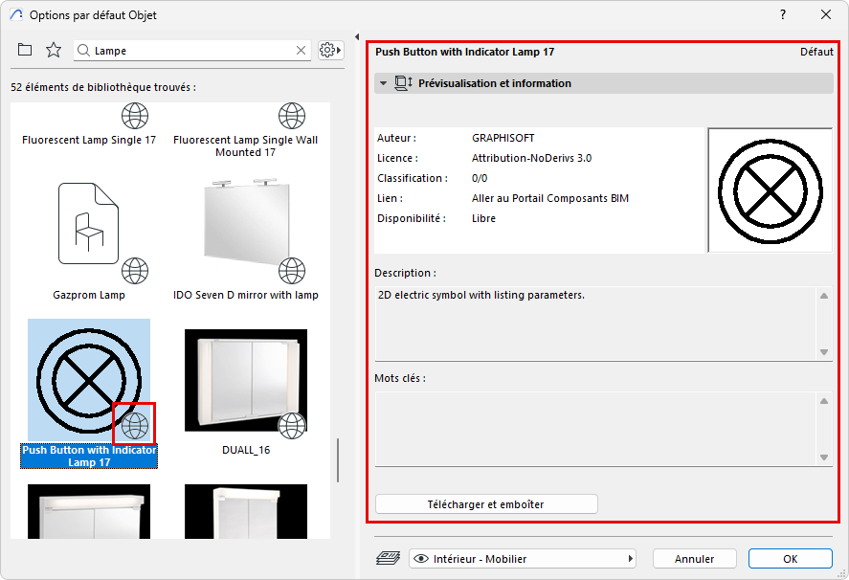Click the library list scrollbar
The image size is (849, 580).
pyautogui.click(x=338, y=460)
